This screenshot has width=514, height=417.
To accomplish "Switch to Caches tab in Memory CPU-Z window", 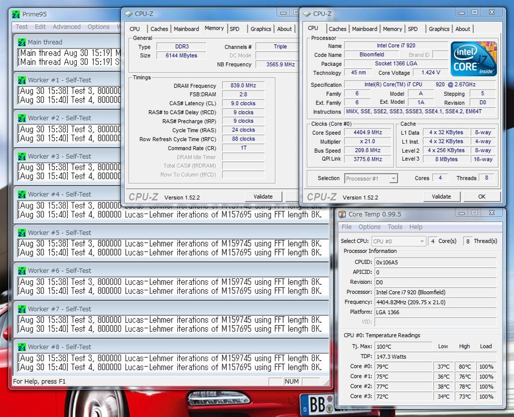I will coord(159,29).
